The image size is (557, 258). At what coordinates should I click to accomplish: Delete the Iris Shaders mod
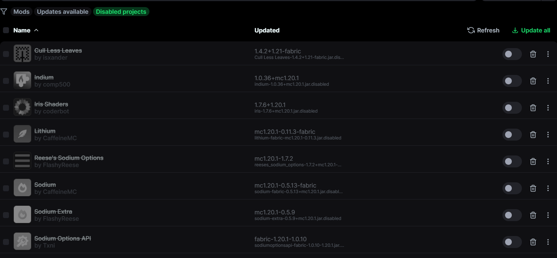pos(533,108)
